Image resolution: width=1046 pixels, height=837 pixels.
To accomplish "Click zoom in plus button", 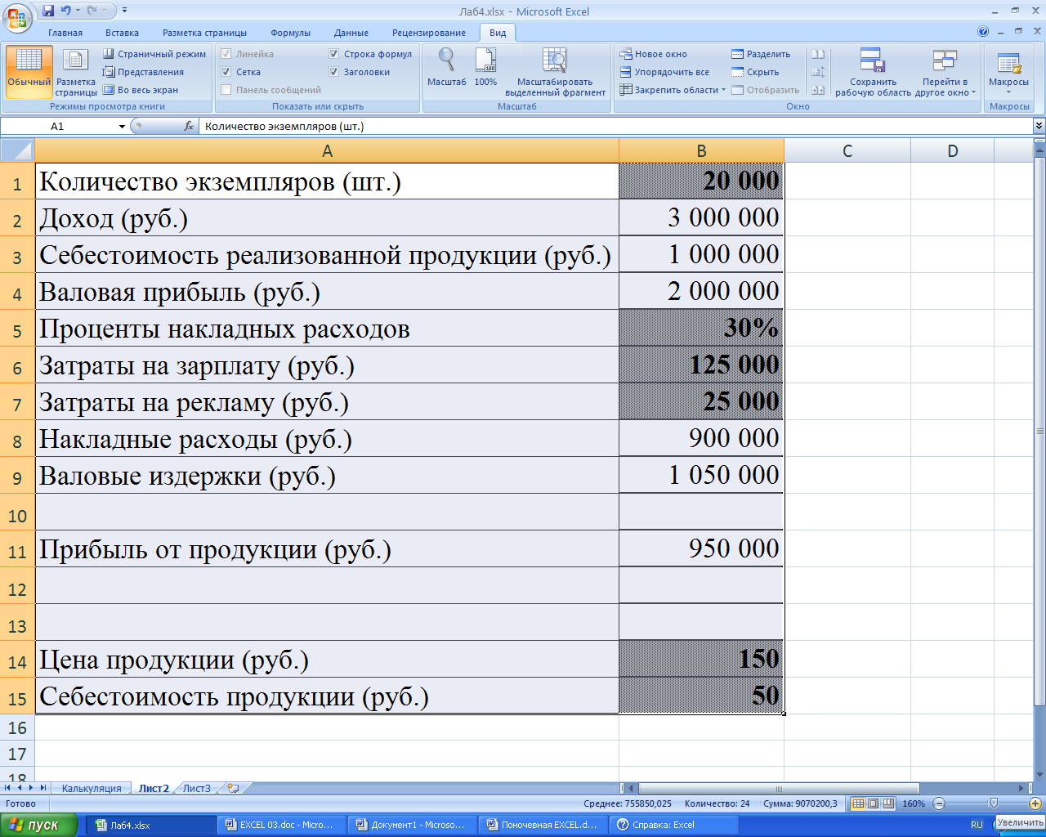I will click(1035, 803).
